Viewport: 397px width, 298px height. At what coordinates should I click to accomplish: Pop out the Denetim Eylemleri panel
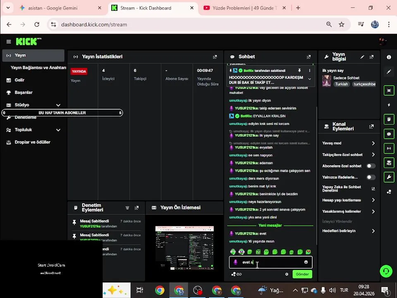click(136, 208)
